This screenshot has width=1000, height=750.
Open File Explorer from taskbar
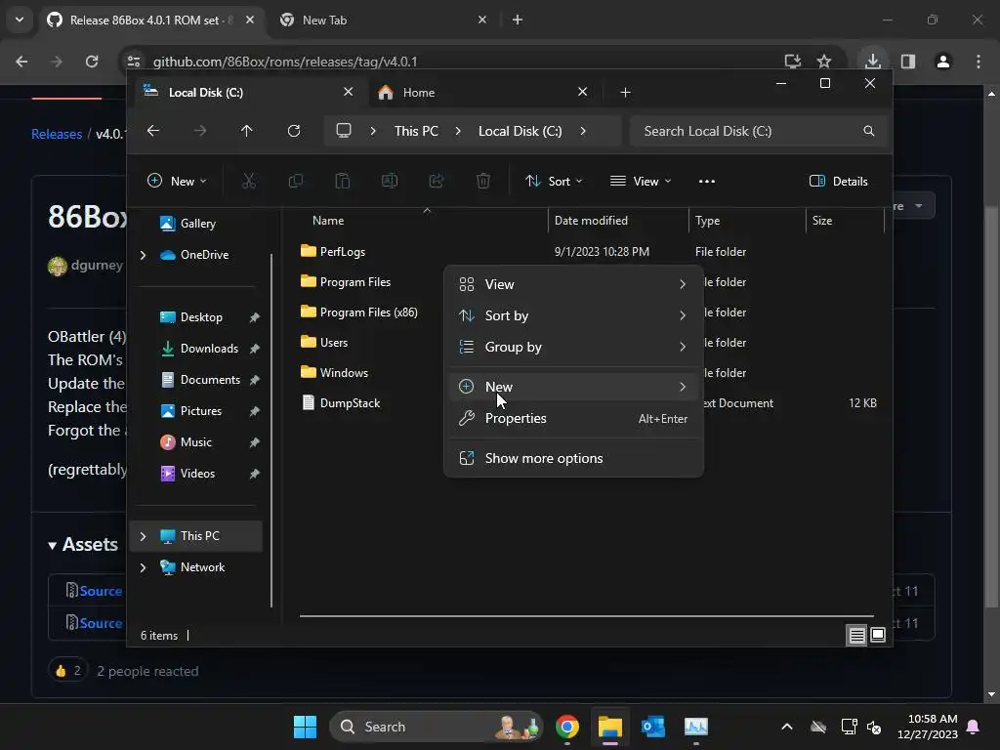[x=609, y=727]
